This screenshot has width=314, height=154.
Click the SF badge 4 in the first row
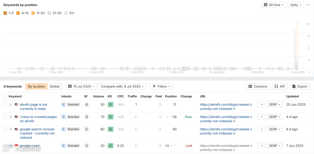click(x=87, y=104)
